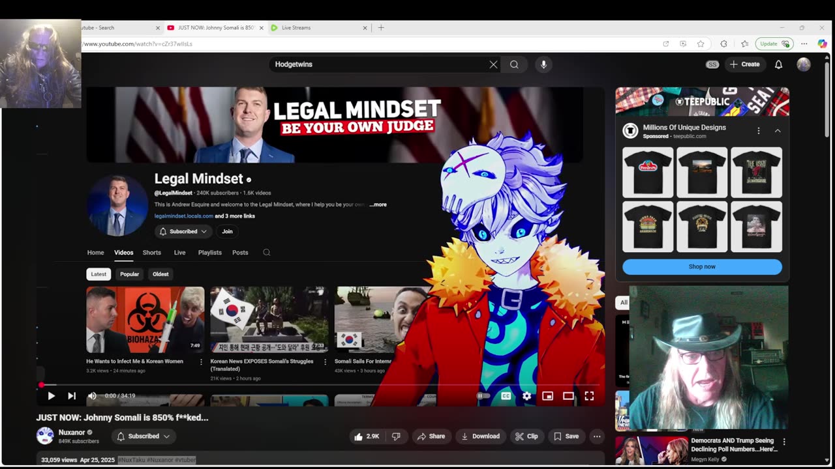Viewport: 835px width, 469px height.
Task: Open the Nuxanor channel avatar
Action: point(45,436)
